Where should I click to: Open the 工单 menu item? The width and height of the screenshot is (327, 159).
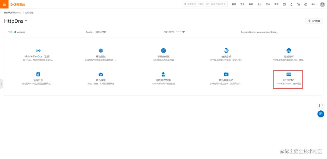tap(242, 4)
